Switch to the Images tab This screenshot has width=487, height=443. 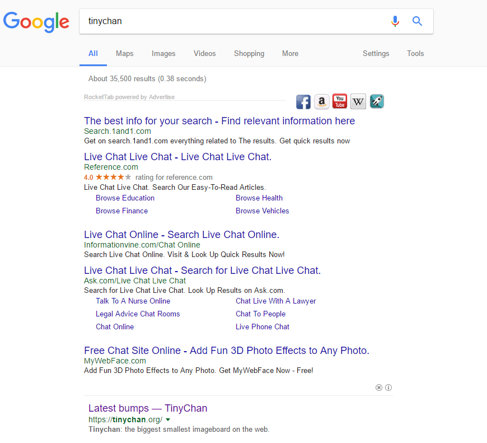163,54
